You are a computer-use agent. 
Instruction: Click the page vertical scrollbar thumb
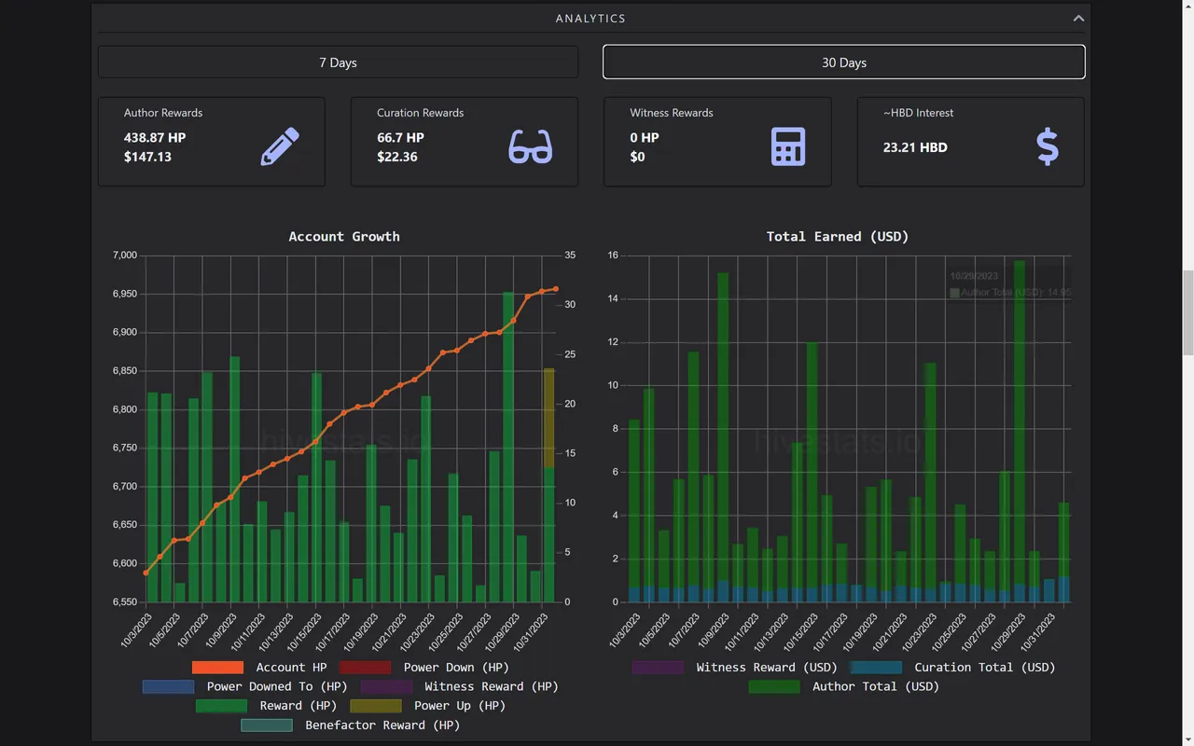coord(1187,312)
